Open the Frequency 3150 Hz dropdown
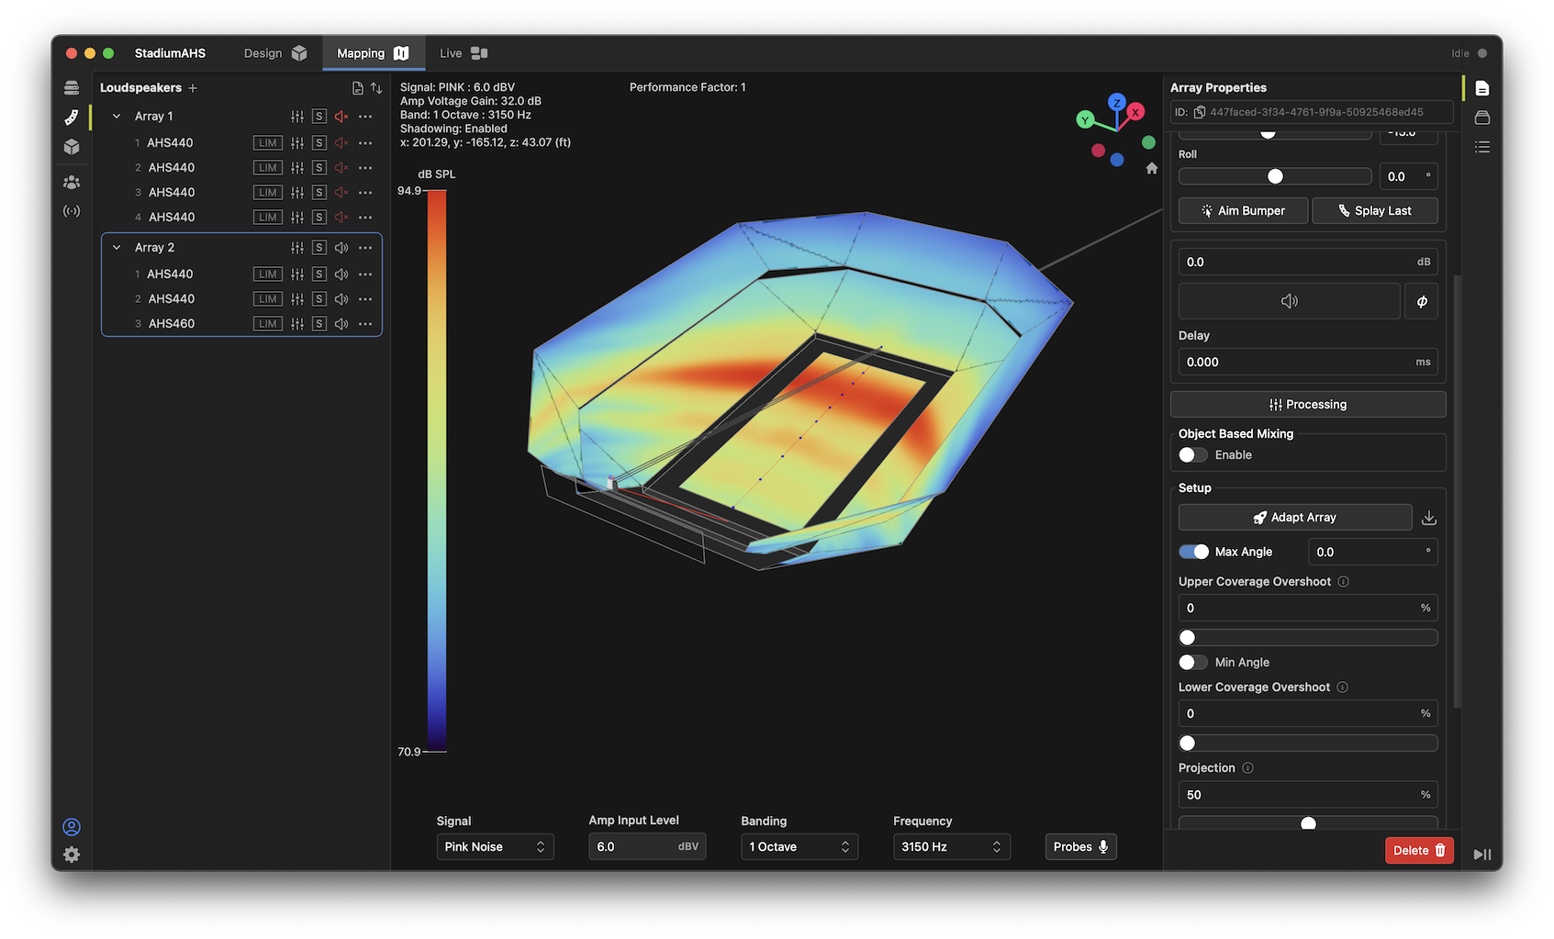Screen dimensions: 1554x939 [x=951, y=847]
